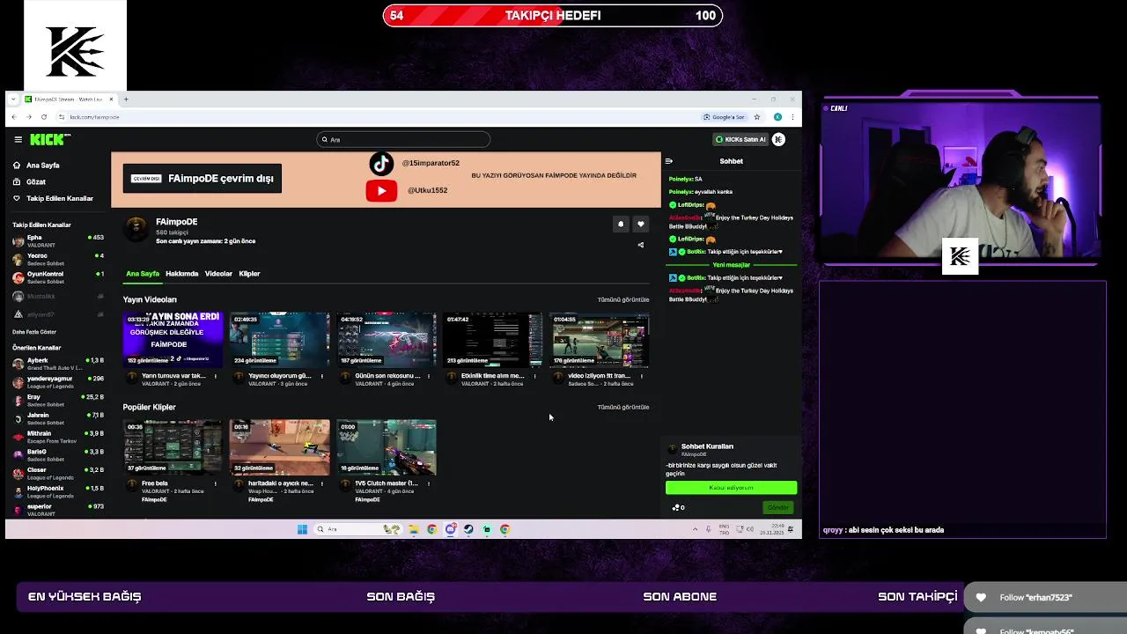This screenshot has height=634, width=1127.
Task: Switch to the Videolar tab
Action: [218, 274]
